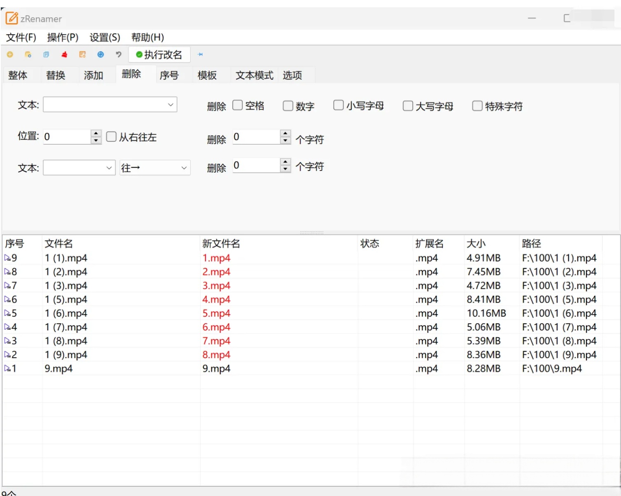This screenshot has width=621, height=496.
Task: Open the 文本模式 tab
Action: coord(254,75)
